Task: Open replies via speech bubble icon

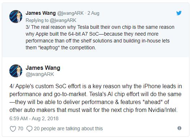Action: pos(29,129)
